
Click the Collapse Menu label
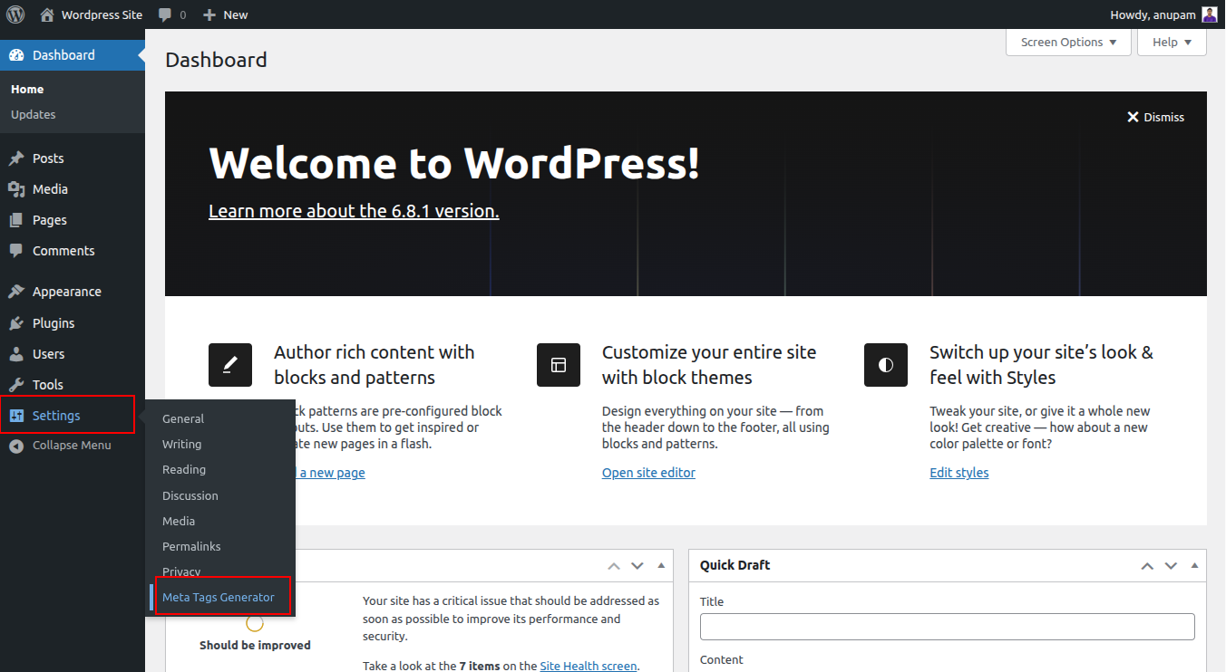(x=72, y=446)
